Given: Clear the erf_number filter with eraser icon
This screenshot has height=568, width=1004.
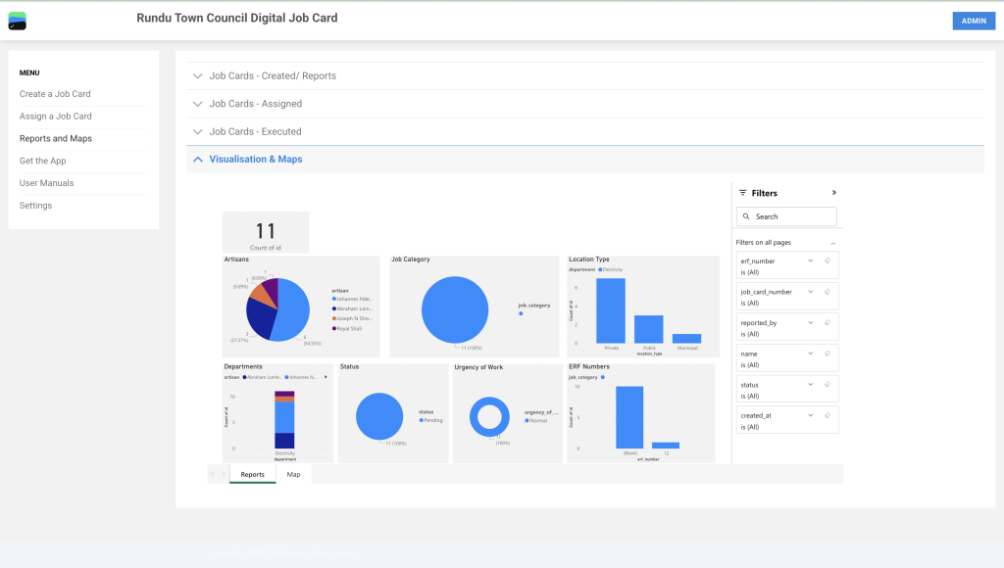Looking at the screenshot, I should [828, 261].
